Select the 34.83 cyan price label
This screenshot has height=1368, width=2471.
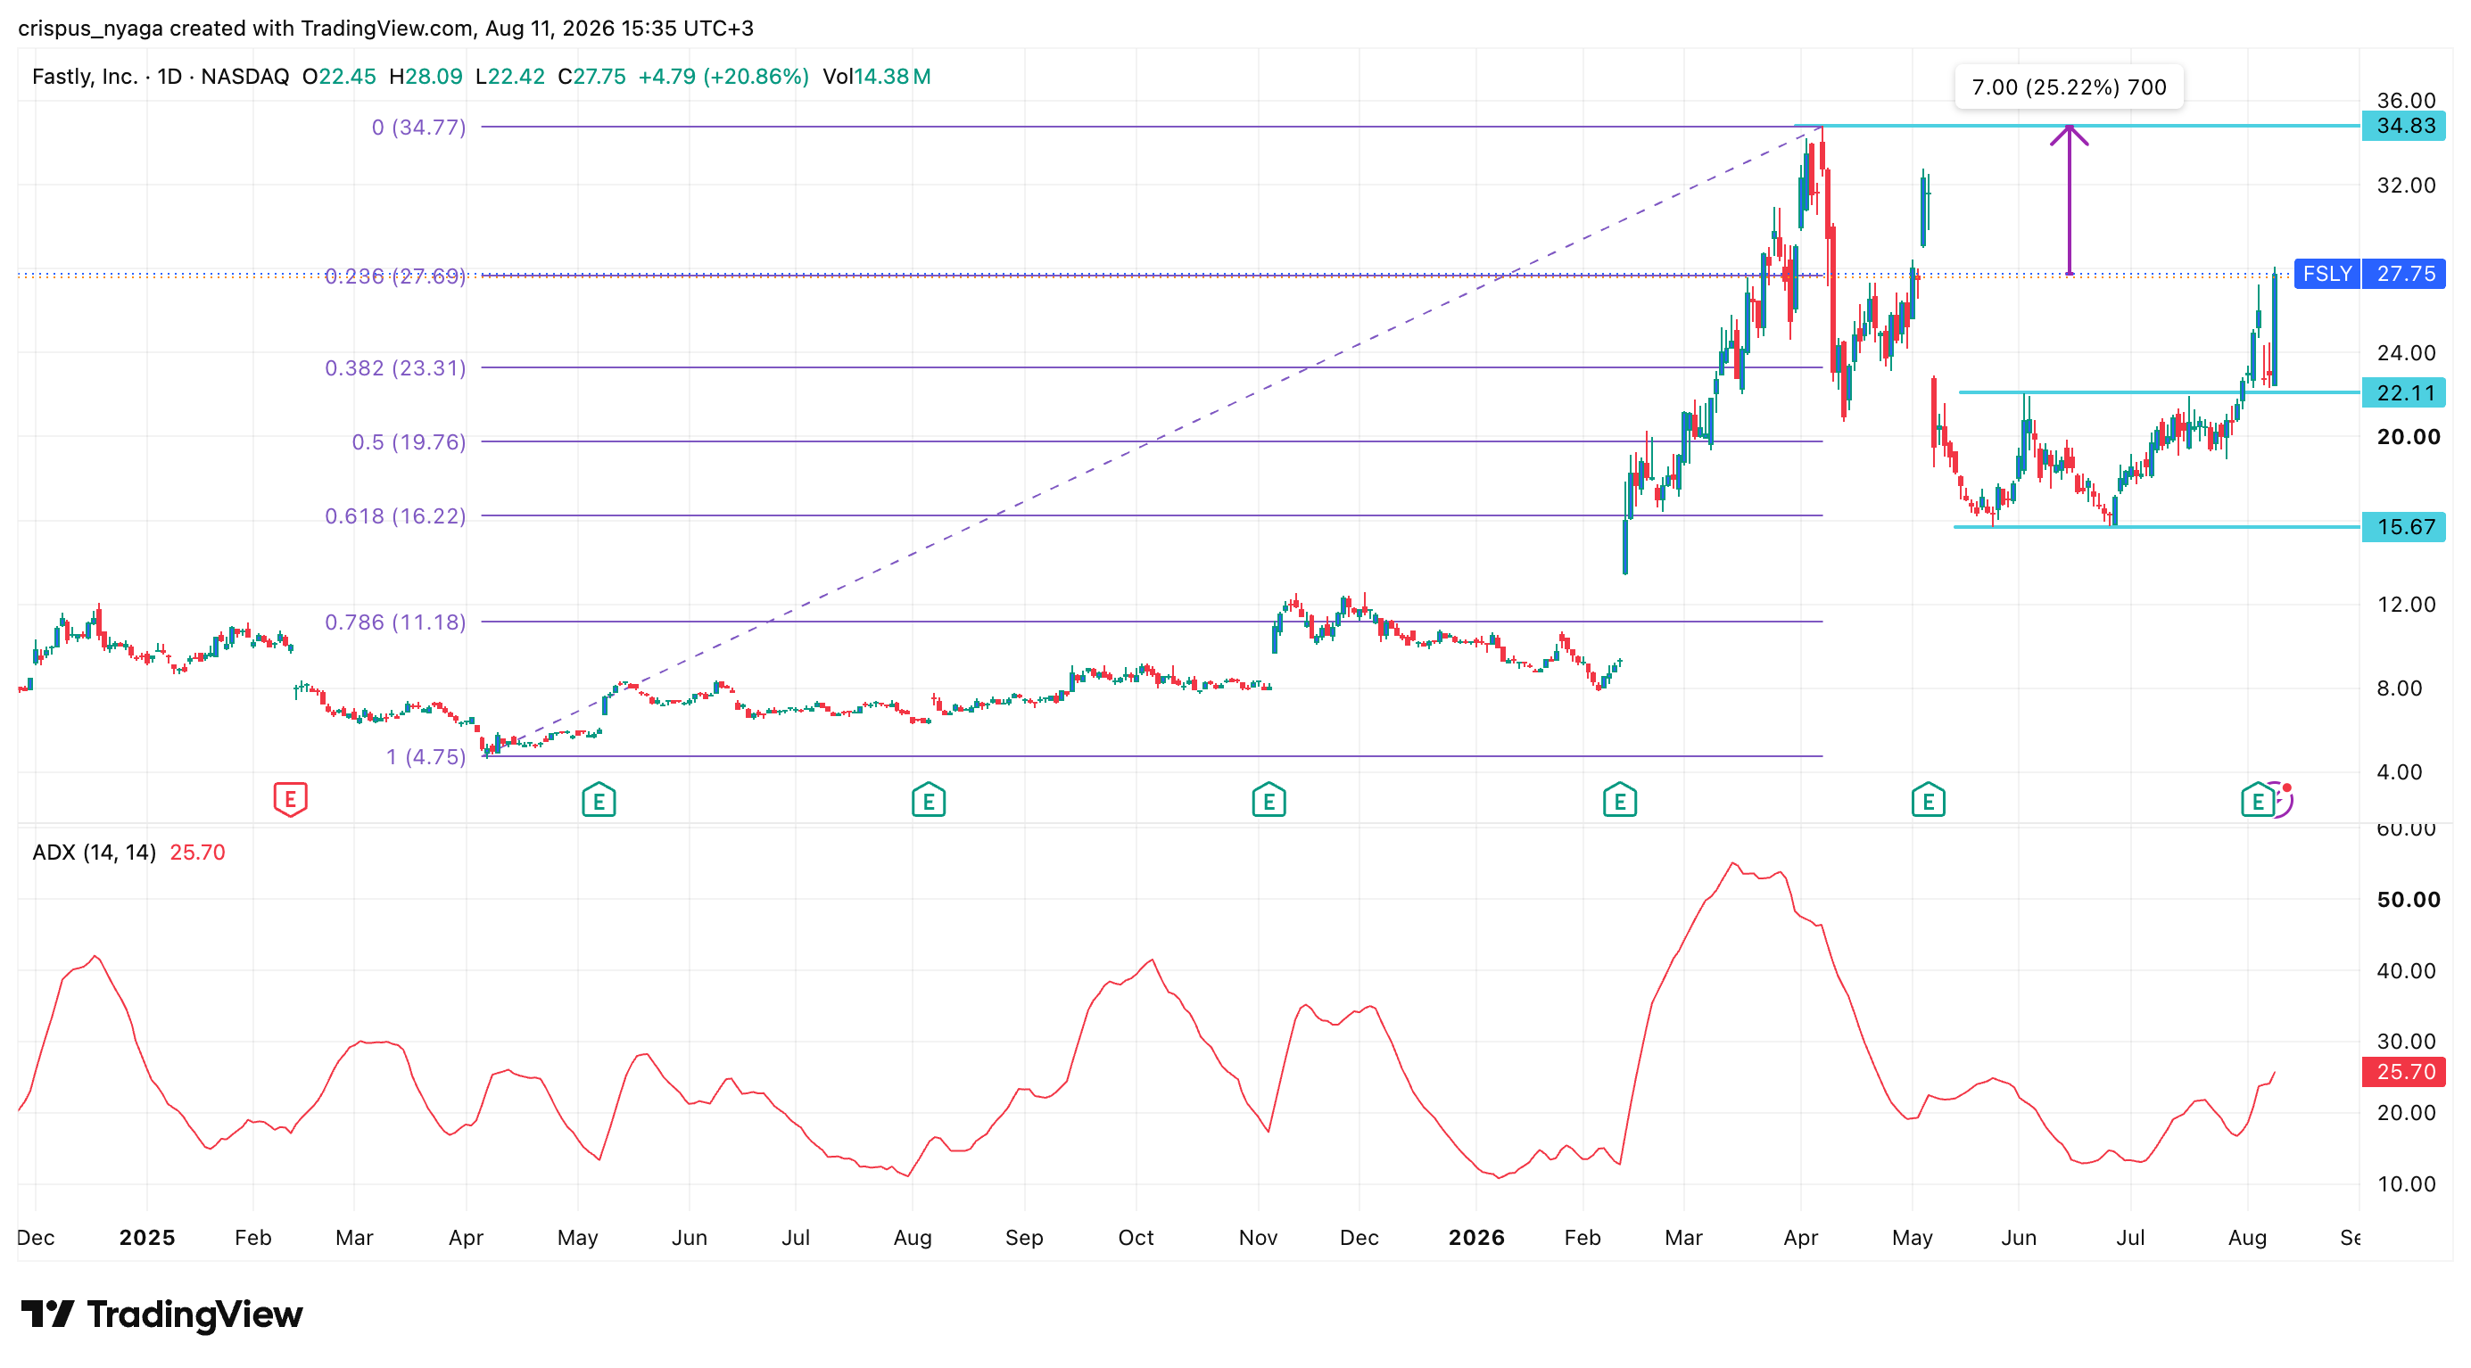[x=2404, y=126]
